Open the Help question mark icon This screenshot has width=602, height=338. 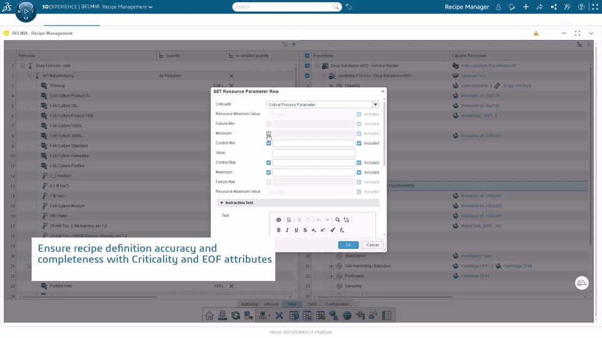click(x=581, y=7)
